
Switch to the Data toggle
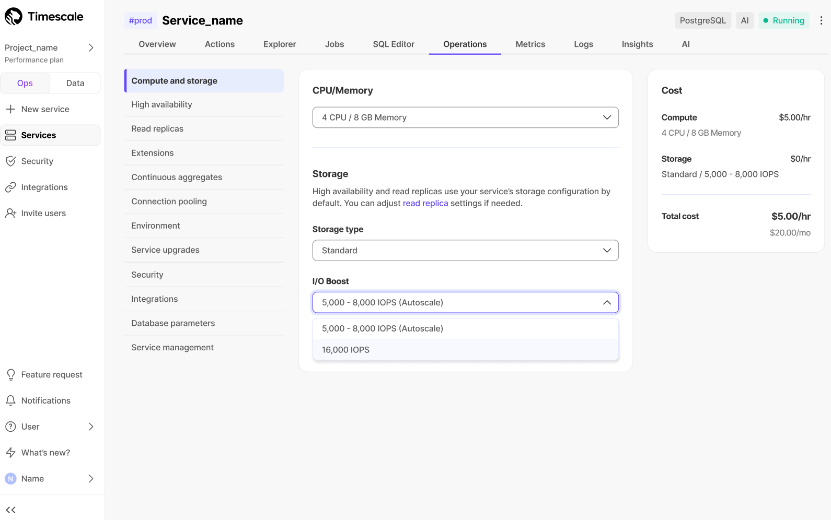(x=75, y=83)
